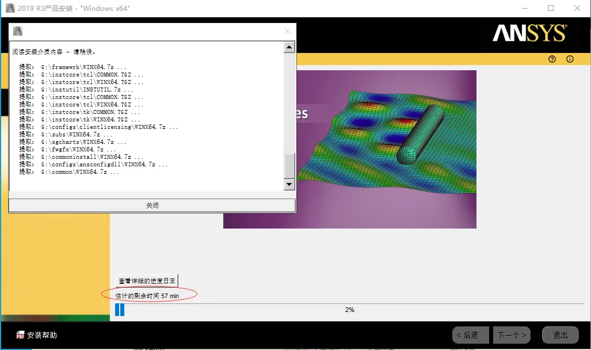Click the 下一个 next button
This screenshot has width=591, height=350.
pyautogui.click(x=512, y=335)
